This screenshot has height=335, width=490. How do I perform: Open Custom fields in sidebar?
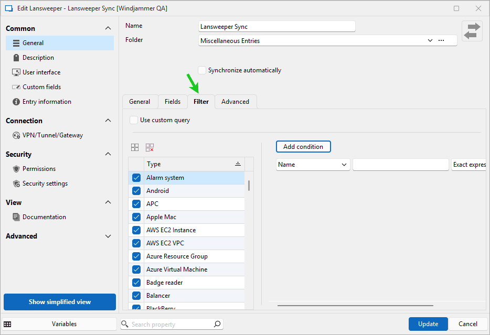point(41,87)
